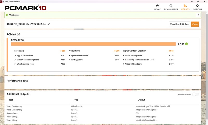Viewport: 208px width, 125px height.
Task: Open the RESULTS tab
Action: click(185, 8)
